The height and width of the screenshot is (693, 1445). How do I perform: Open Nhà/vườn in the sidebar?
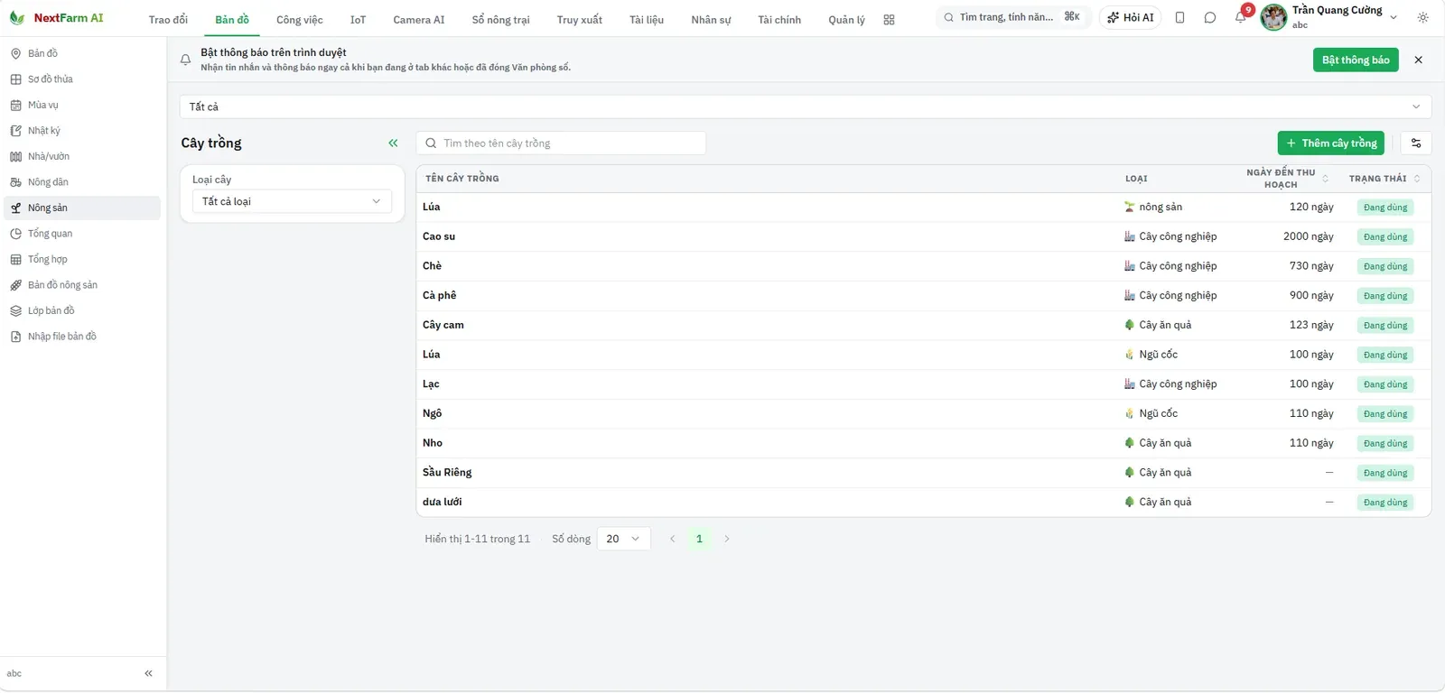coord(82,156)
